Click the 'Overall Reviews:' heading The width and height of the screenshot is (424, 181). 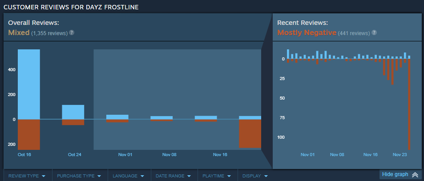pyautogui.click(x=33, y=22)
